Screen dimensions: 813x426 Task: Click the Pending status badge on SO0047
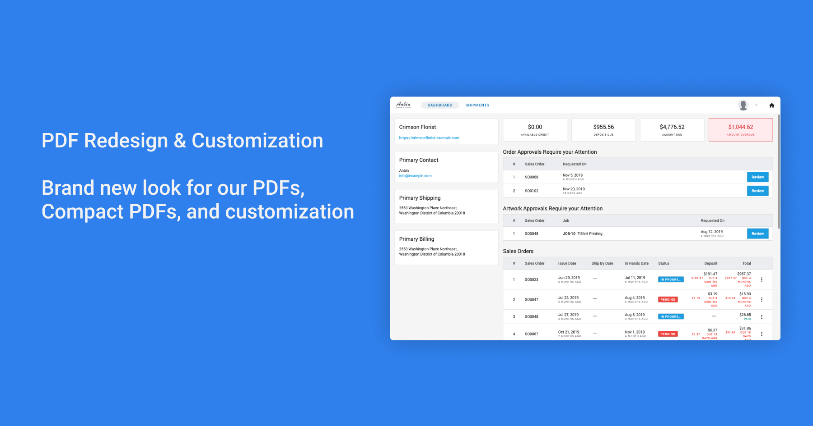click(x=668, y=300)
